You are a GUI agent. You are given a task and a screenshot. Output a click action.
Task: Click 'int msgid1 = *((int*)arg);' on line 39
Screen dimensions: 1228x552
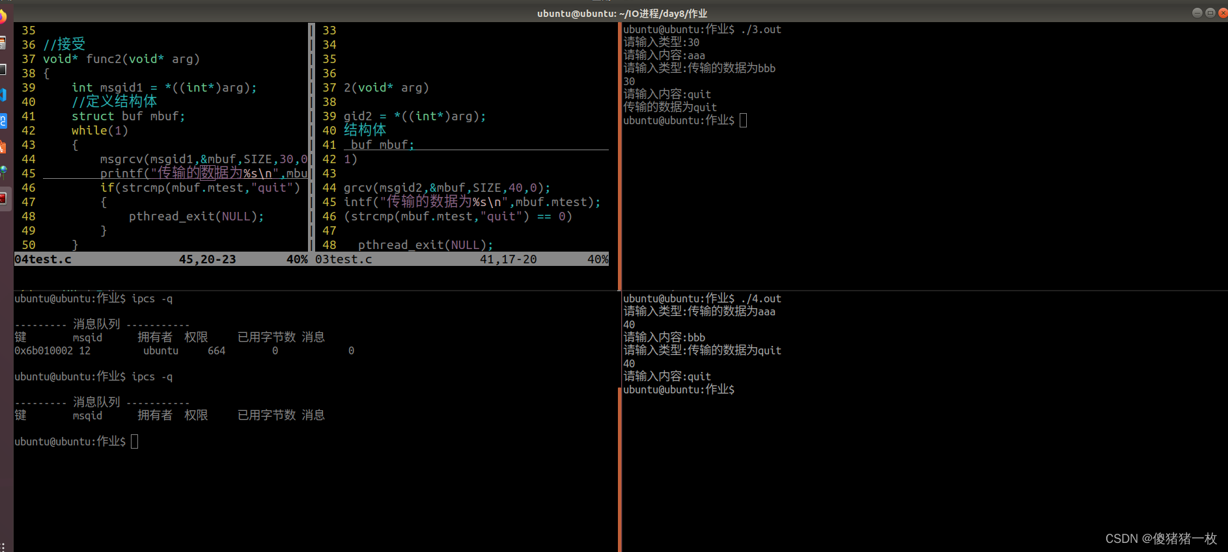coord(164,88)
